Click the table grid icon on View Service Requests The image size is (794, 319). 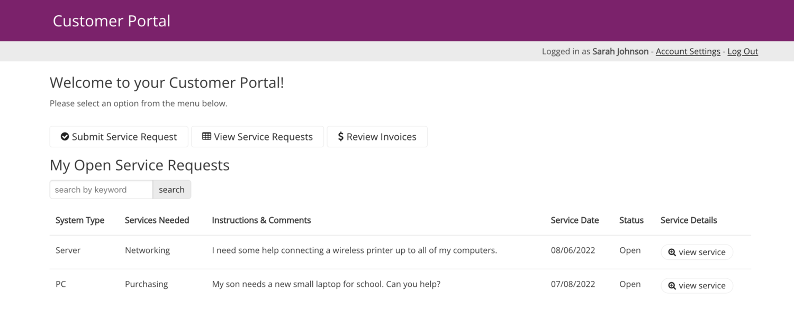206,137
